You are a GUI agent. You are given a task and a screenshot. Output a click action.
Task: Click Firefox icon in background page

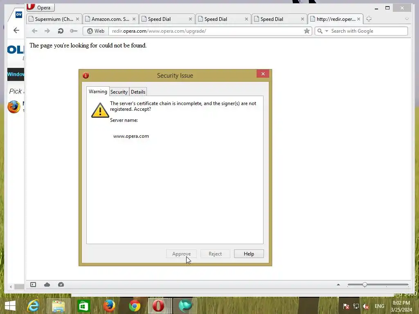14,107
